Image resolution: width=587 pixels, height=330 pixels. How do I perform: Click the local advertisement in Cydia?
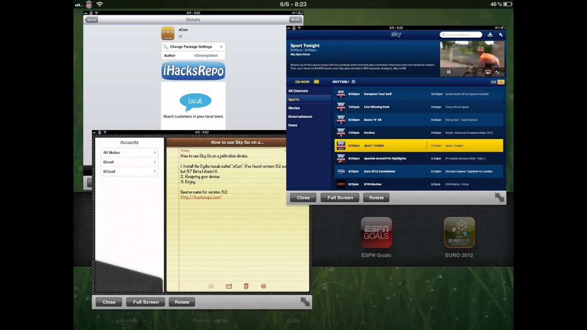pos(193,105)
